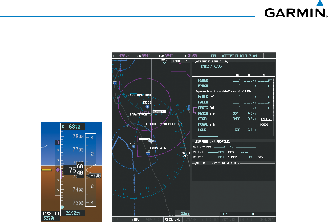This screenshot has height=222, width=328.
Task: Select the dimmed SHW CHRT softkey
Action: (x=248, y=220)
